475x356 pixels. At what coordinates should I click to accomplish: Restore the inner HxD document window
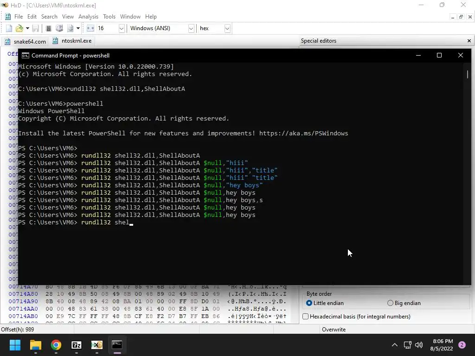click(461, 17)
